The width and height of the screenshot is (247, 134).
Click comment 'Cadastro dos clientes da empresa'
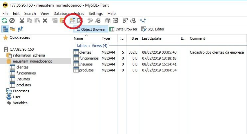217,52
